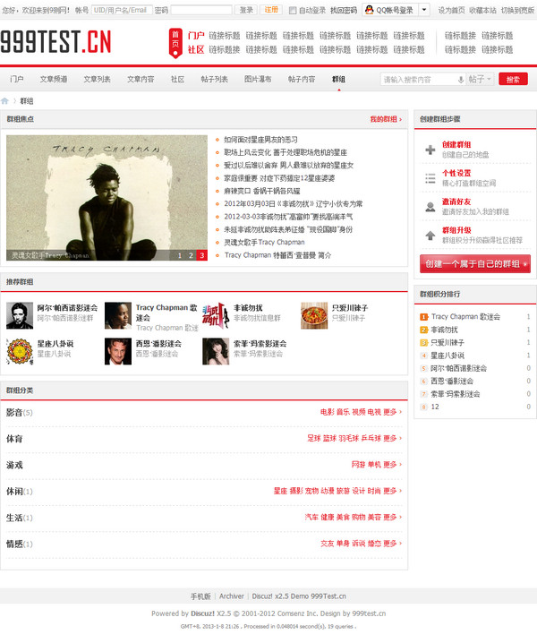Switch slideshow to slide 2
537x643 pixels.
[191, 255]
